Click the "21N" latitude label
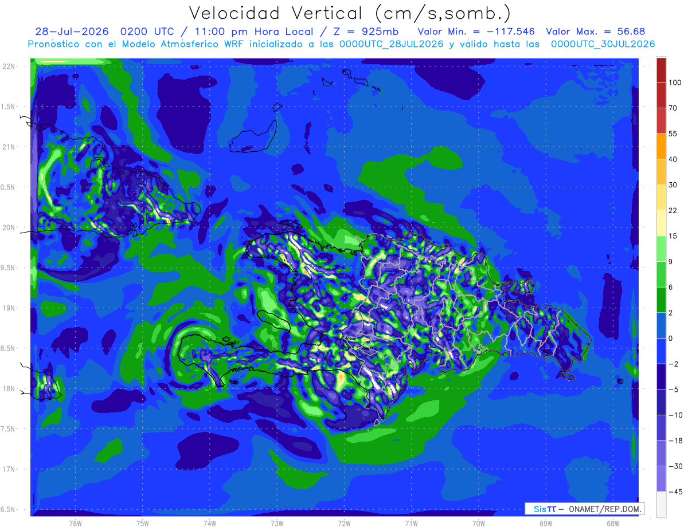 click(9, 147)
